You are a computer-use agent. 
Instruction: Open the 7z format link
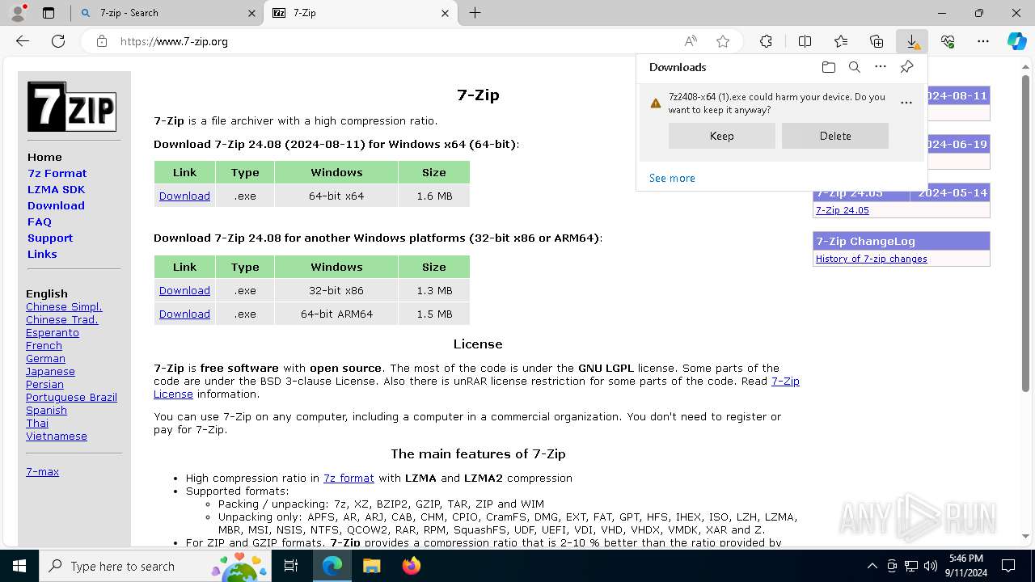[349, 478]
